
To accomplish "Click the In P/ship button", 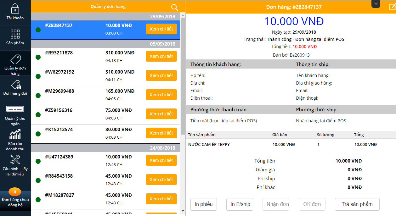I will tap(240, 204).
